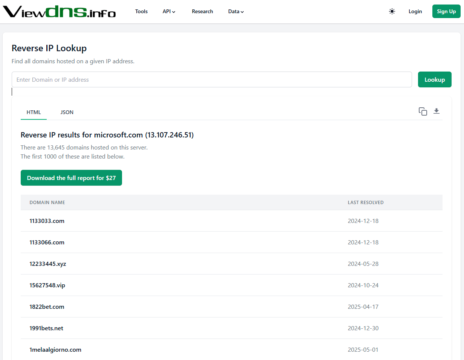Open the 1991bets.net domain entry

pyautogui.click(x=46, y=328)
